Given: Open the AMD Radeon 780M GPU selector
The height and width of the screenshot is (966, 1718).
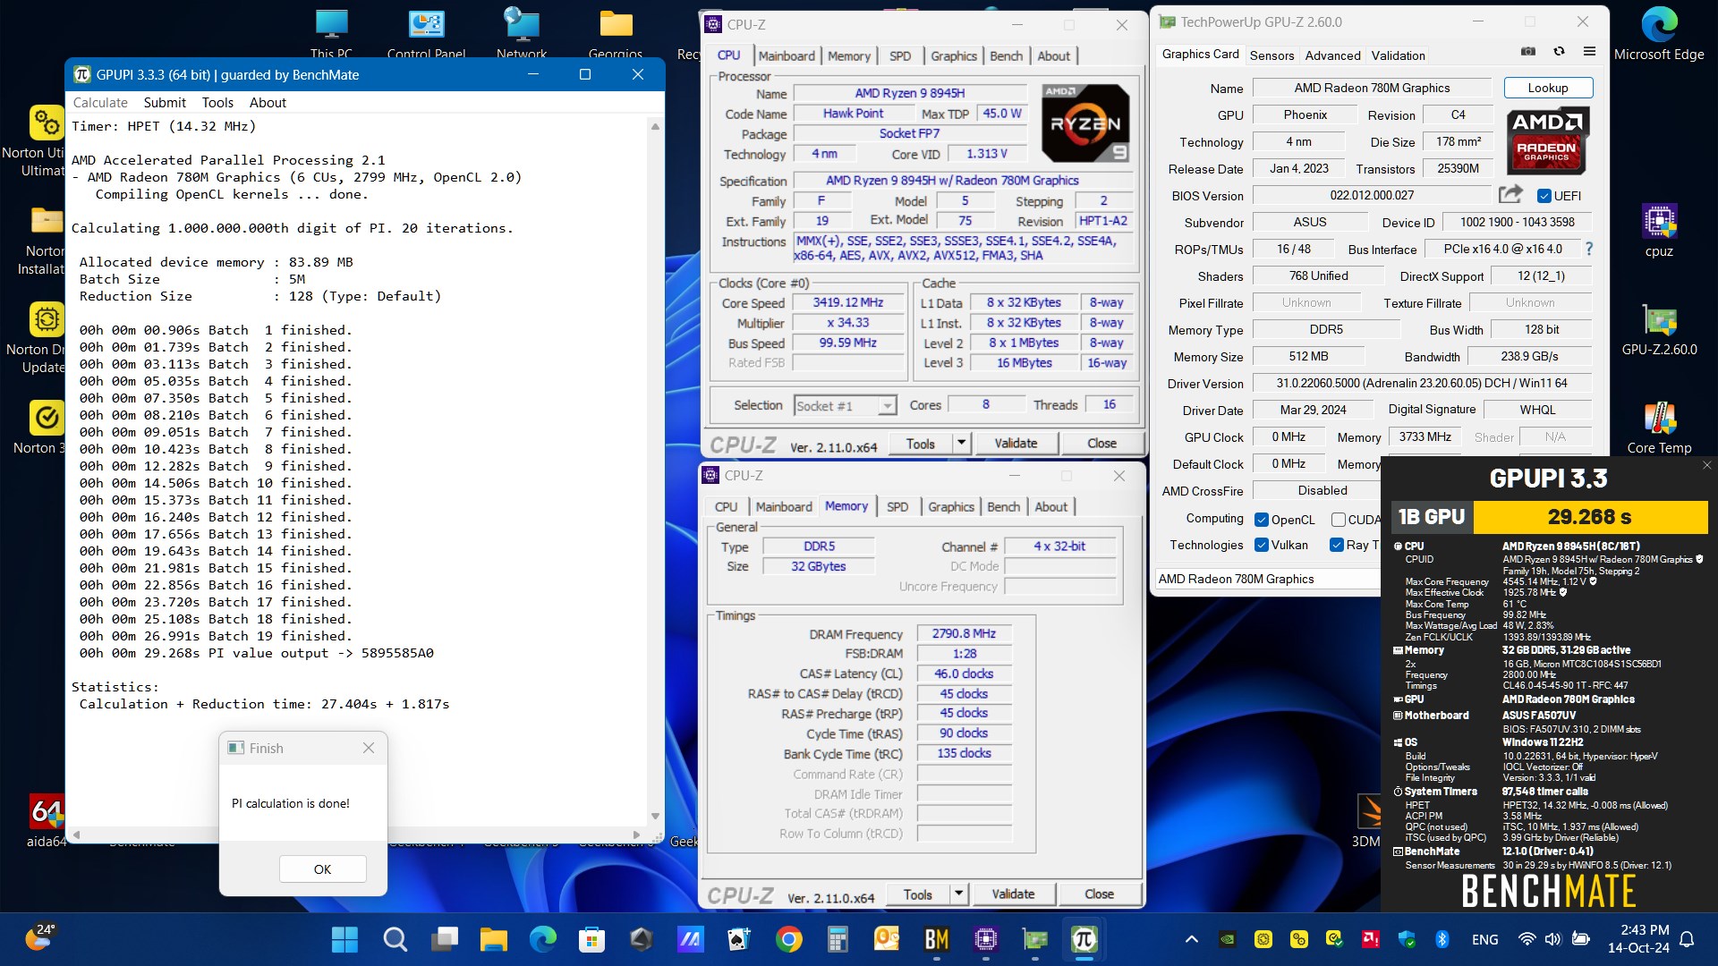Looking at the screenshot, I should [x=1267, y=579].
